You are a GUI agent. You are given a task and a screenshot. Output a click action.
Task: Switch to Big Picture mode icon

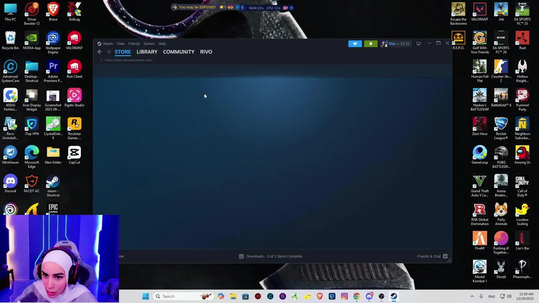coord(418,43)
